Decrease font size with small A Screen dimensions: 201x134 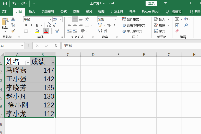click(x=54, y=25)
